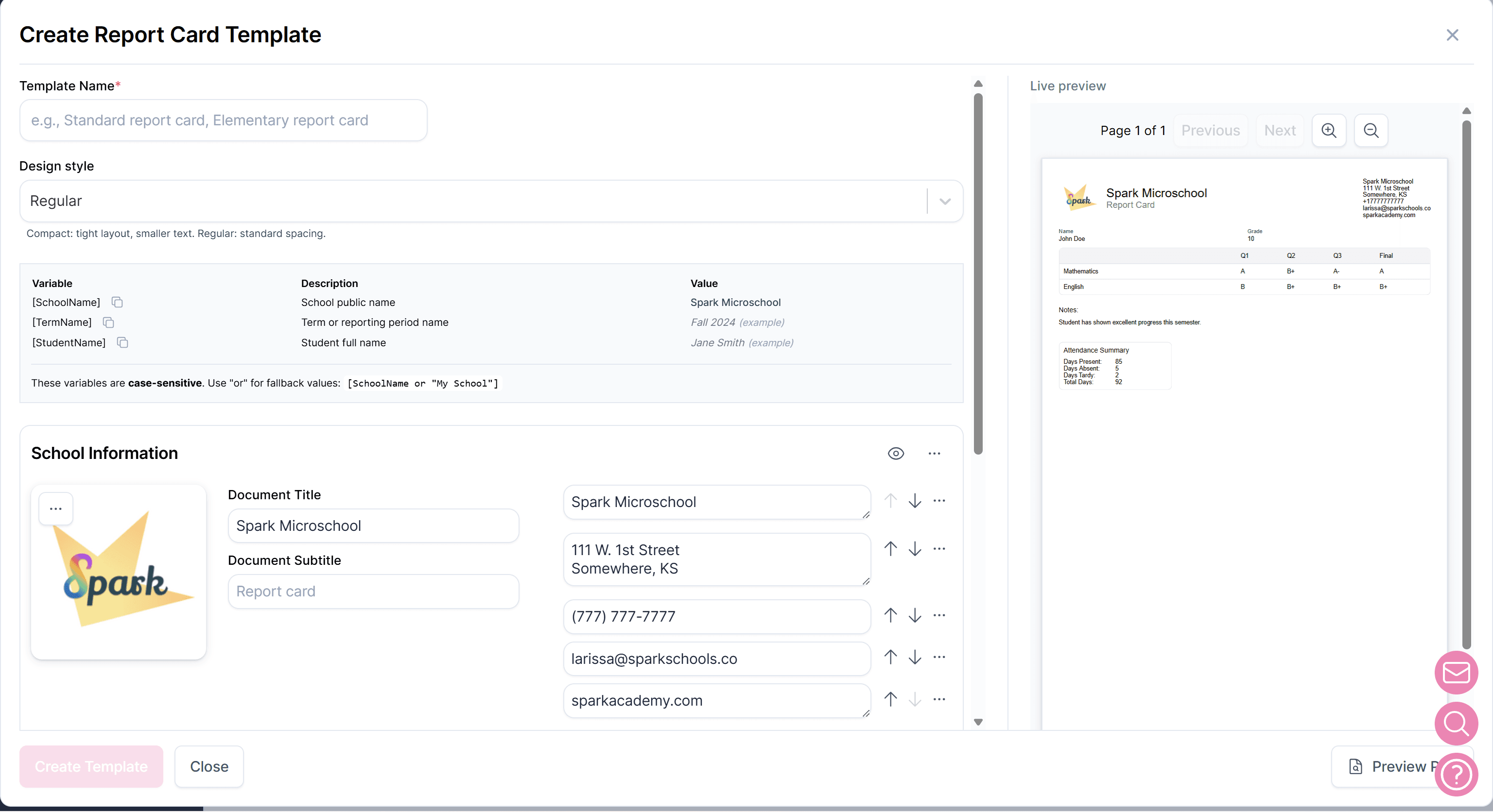
Task: Copy the [TermName] variable
Action: pyautogui.click(x=108, y=322)
